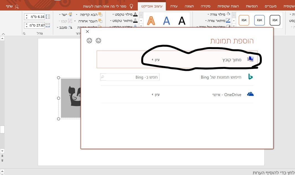Click the width field showing 27.67 ס"מ
The image size is (295, 175).
(34, 25)
